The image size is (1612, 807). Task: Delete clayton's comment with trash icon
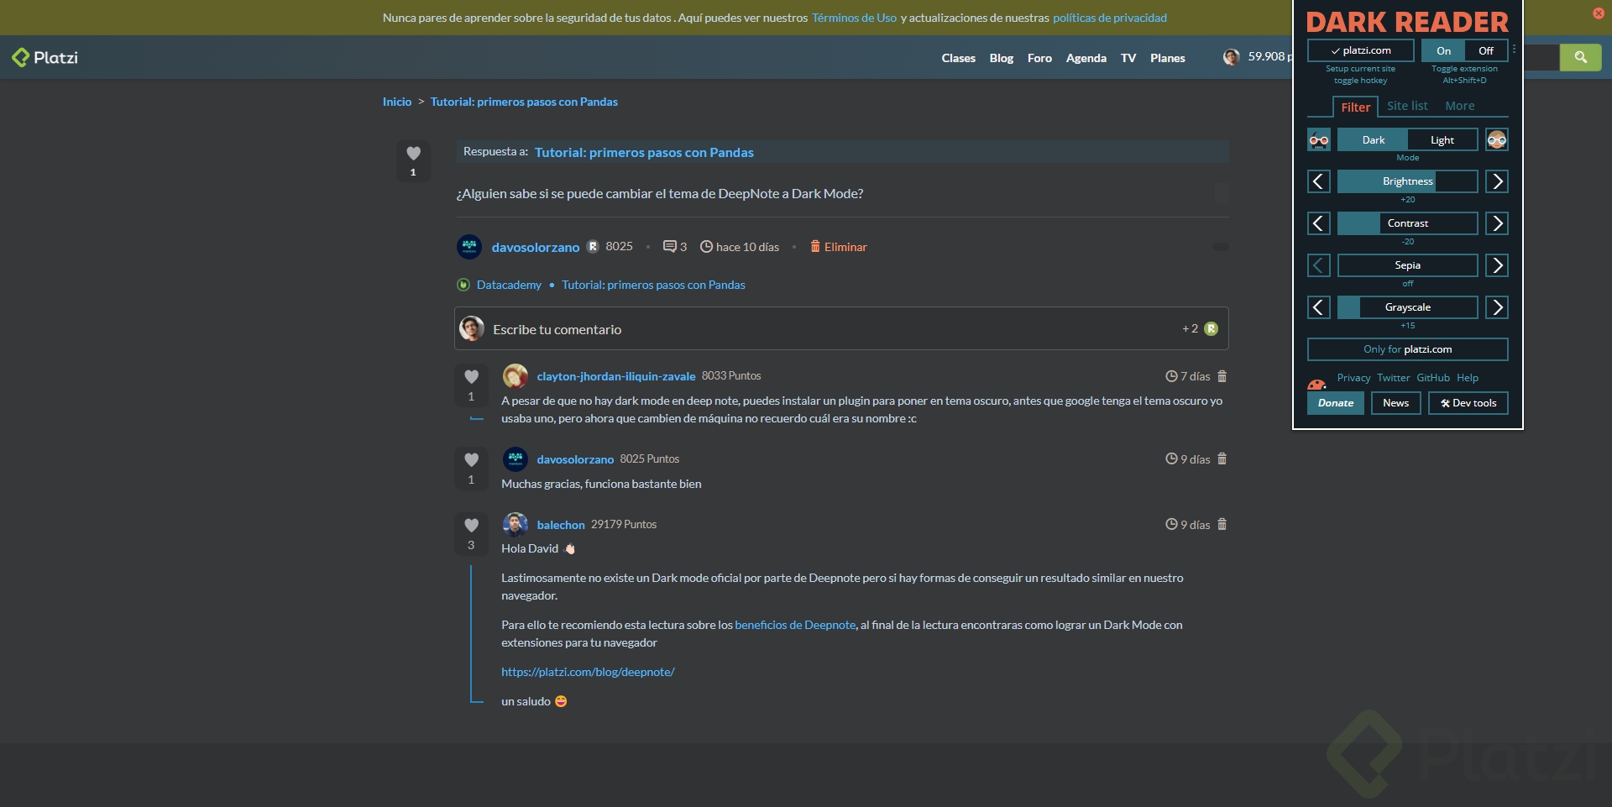click(1222, 376)
